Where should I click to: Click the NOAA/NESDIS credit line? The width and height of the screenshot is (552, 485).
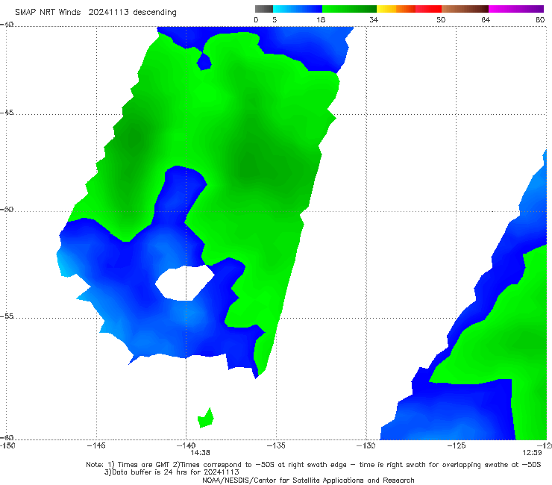click(308, 480)
